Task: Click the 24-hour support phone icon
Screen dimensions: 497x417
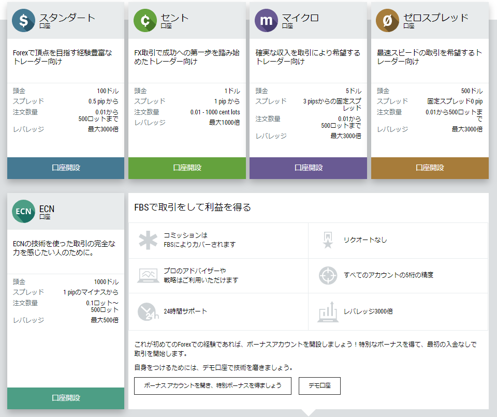Action: [148, 311]
